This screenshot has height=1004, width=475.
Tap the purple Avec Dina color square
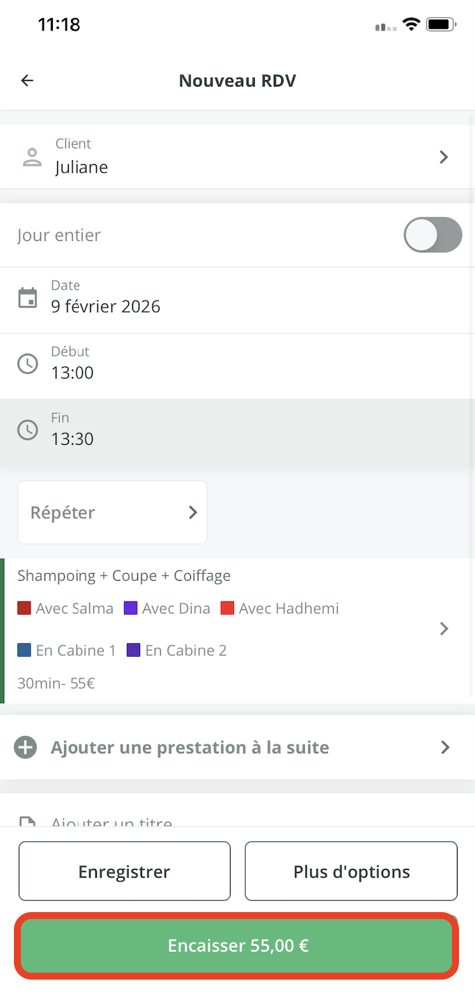[130, 609]
